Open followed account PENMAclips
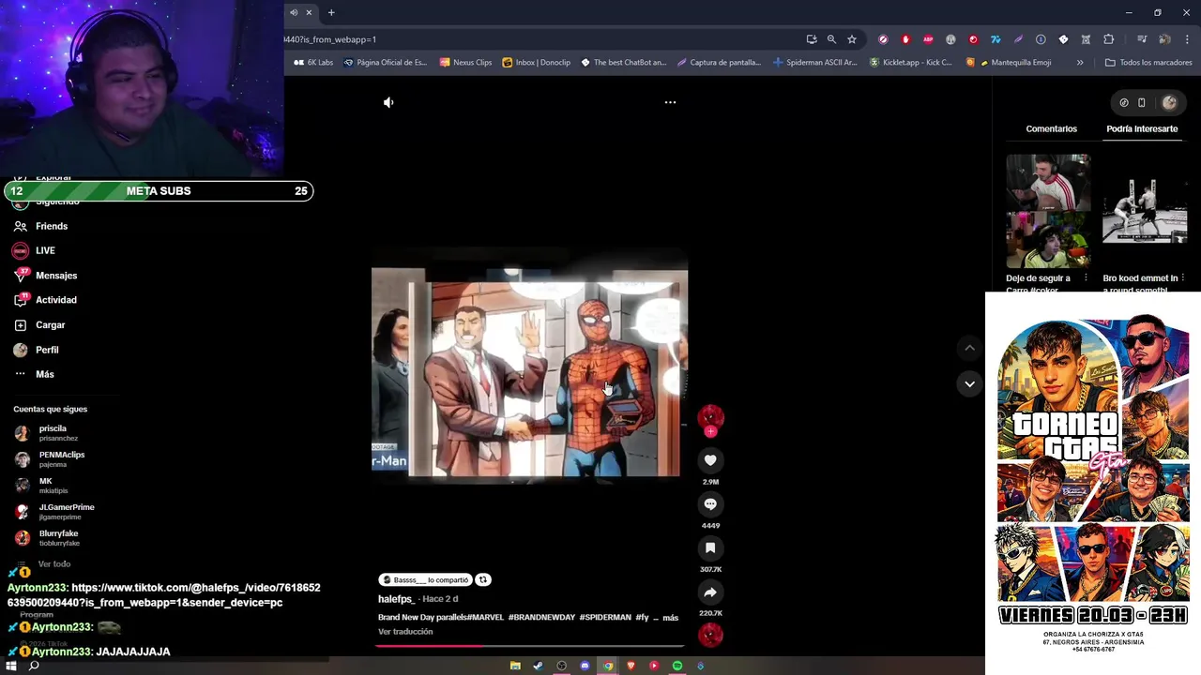 point(62,458)
